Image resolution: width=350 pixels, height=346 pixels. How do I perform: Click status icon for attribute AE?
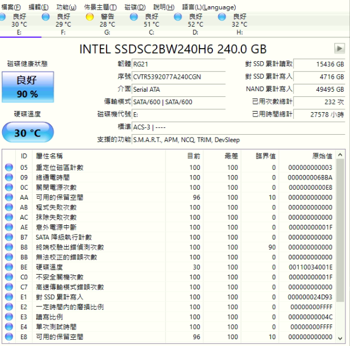(9, 227)
